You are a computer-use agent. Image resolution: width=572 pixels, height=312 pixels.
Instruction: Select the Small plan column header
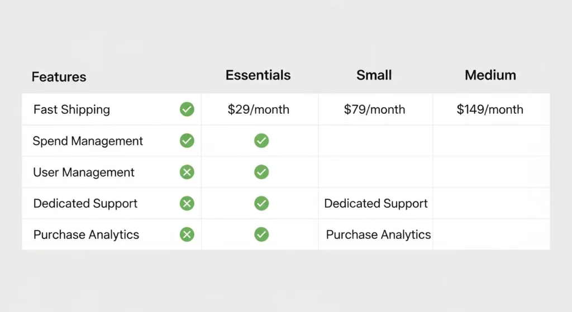point(374,75)
